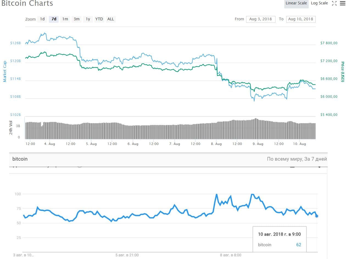Click the '5 авг. в 21:00' axis label
Screen dimensions: 346x259
(127, 255)
